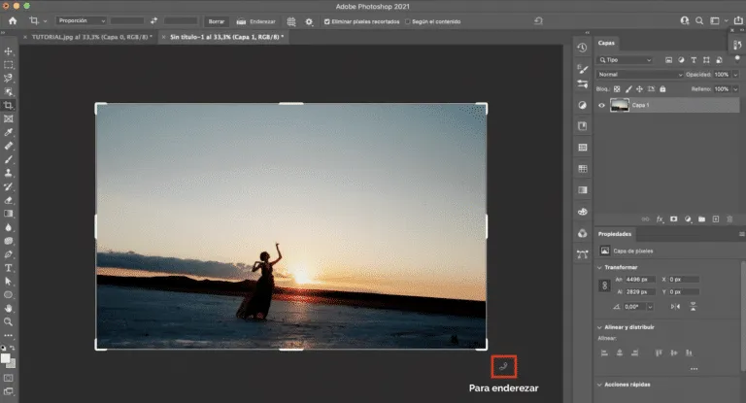Select the Type tool
Image resolution: width=746 pixels, height=403 pixels.
(x=8, y=268)
